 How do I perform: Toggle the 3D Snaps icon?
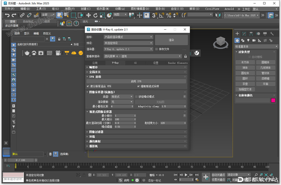pyautogui.click(x=155, y=15)
